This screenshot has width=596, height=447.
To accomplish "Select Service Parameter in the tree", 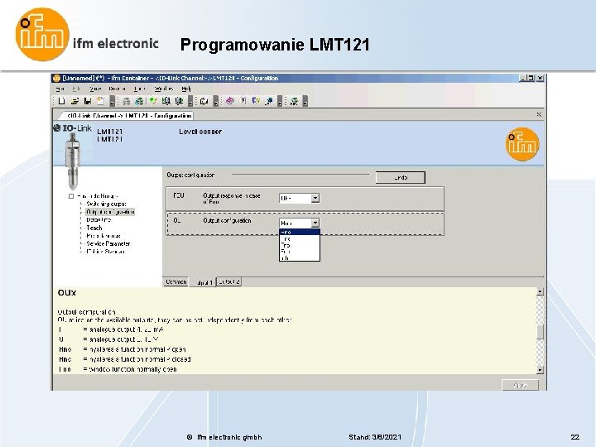I will tap(108, 243).
